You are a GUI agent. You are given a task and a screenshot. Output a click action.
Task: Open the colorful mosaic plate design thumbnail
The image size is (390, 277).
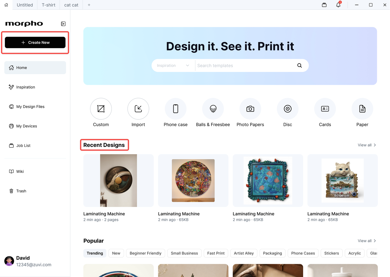(193, 180)
